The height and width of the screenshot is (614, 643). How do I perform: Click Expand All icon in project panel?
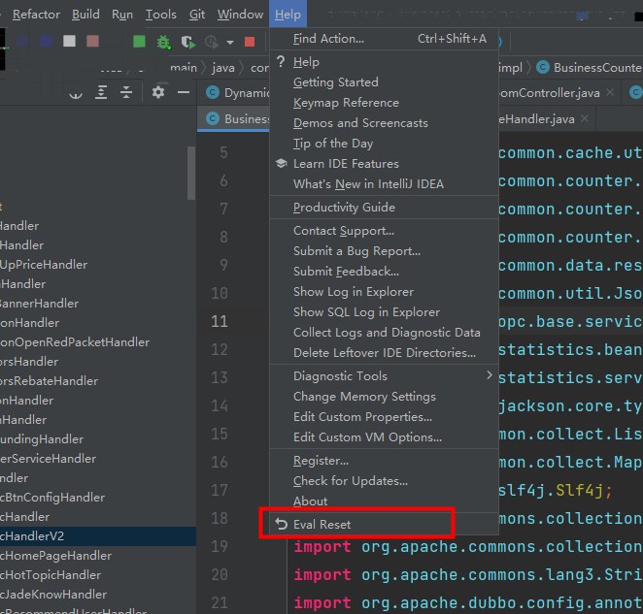click(x=101, y=92)
